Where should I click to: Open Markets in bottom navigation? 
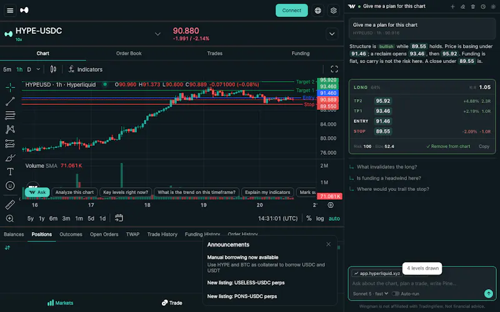click(60, 303)
